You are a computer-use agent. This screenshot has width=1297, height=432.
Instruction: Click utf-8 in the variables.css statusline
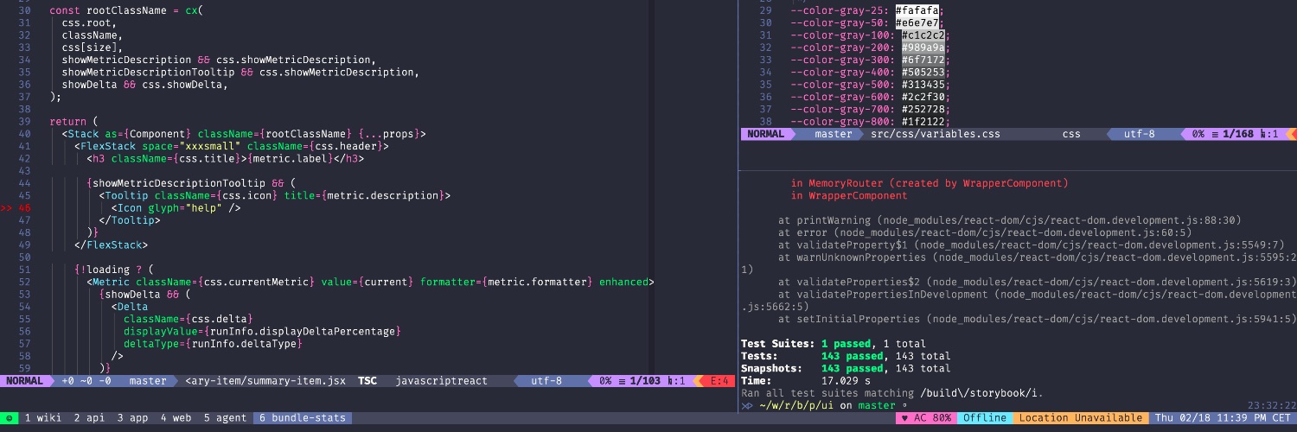click(x=1140, y=134)
